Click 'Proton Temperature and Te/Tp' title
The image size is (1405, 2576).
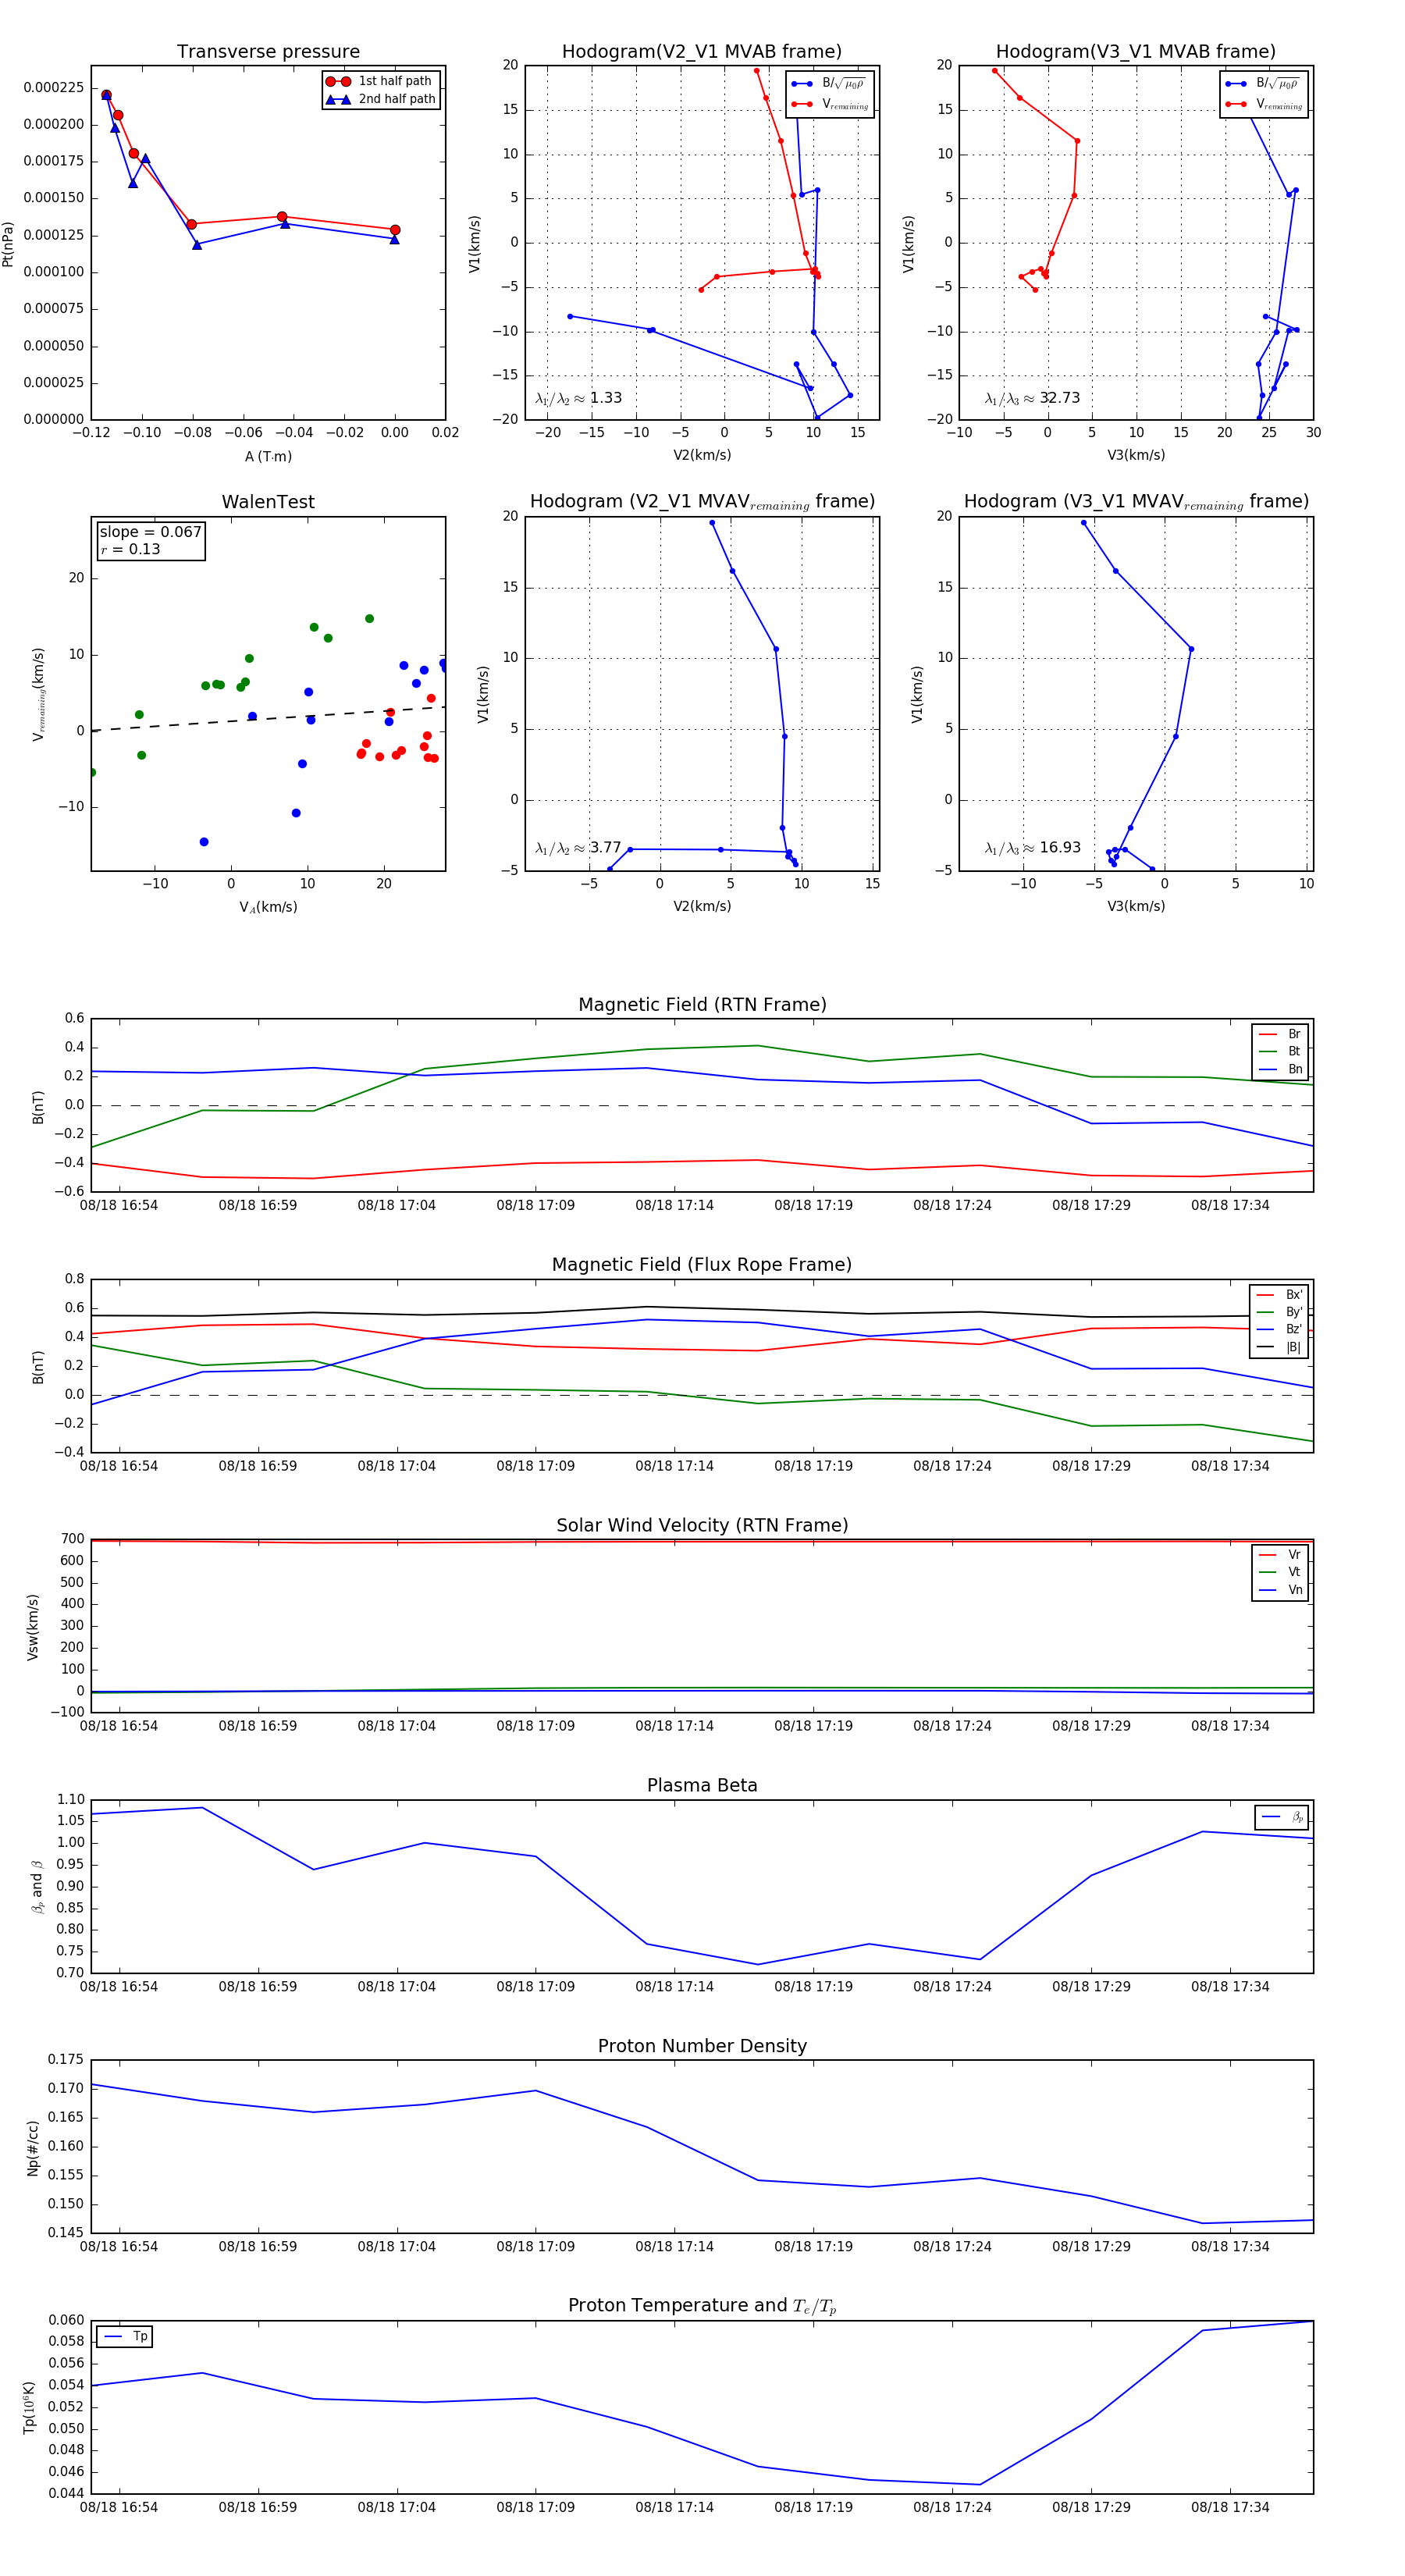702,2306
